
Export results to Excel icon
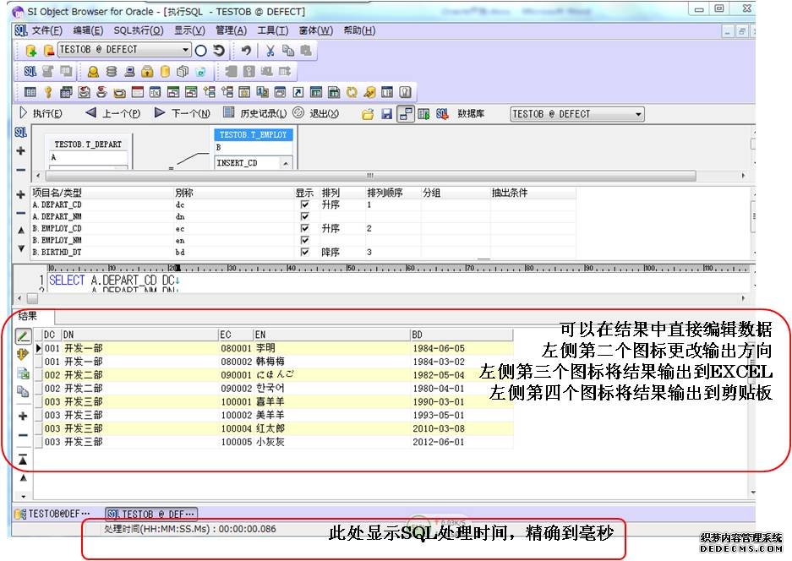click(x=23, y=373)
